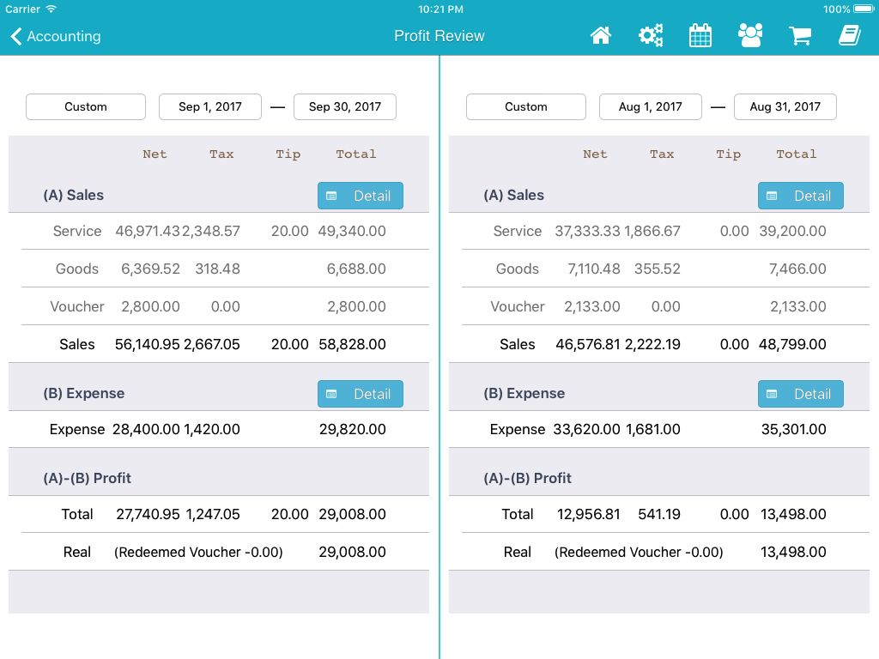The width and height of the screenshot is (879, 659).
Task: Go back to Accounting
Action: [x=56, y=36]
